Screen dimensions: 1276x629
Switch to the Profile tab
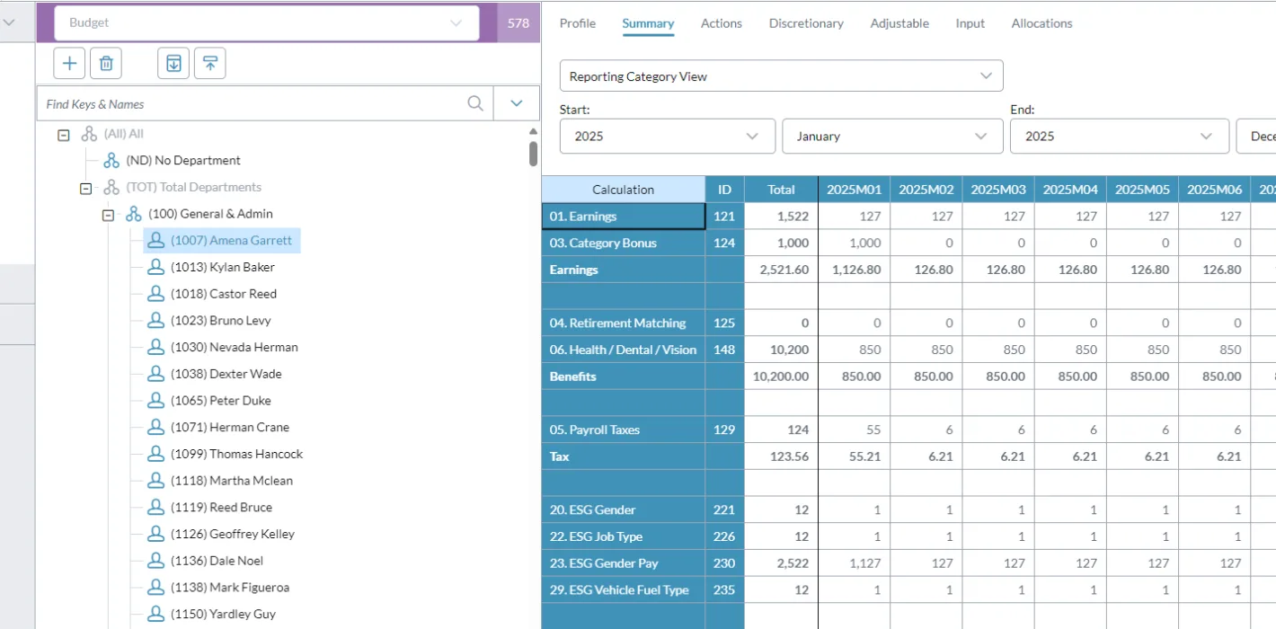[577, 23]
